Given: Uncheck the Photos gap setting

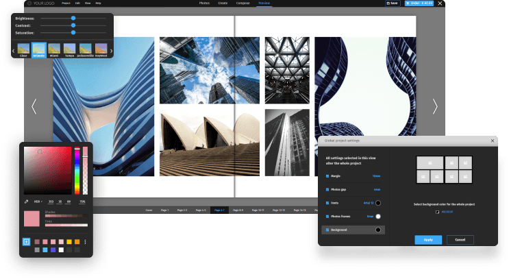Looking at the screenshot, I should pos(327,189).
